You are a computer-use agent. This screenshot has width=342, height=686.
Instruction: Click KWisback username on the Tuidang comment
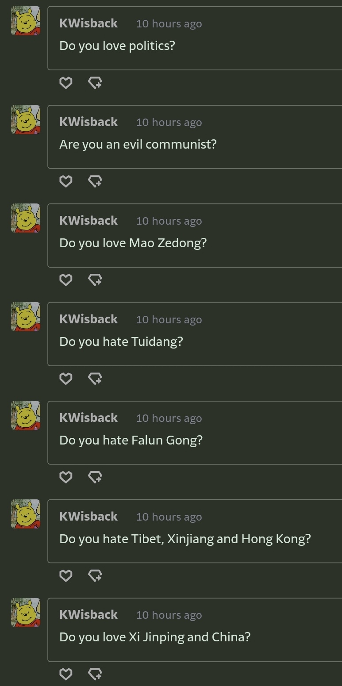(x=88, y=319)
